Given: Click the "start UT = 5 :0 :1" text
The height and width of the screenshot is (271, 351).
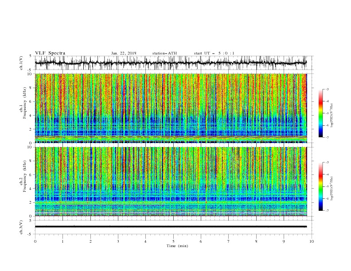Looking at the screenshot, I should (214, 53).
